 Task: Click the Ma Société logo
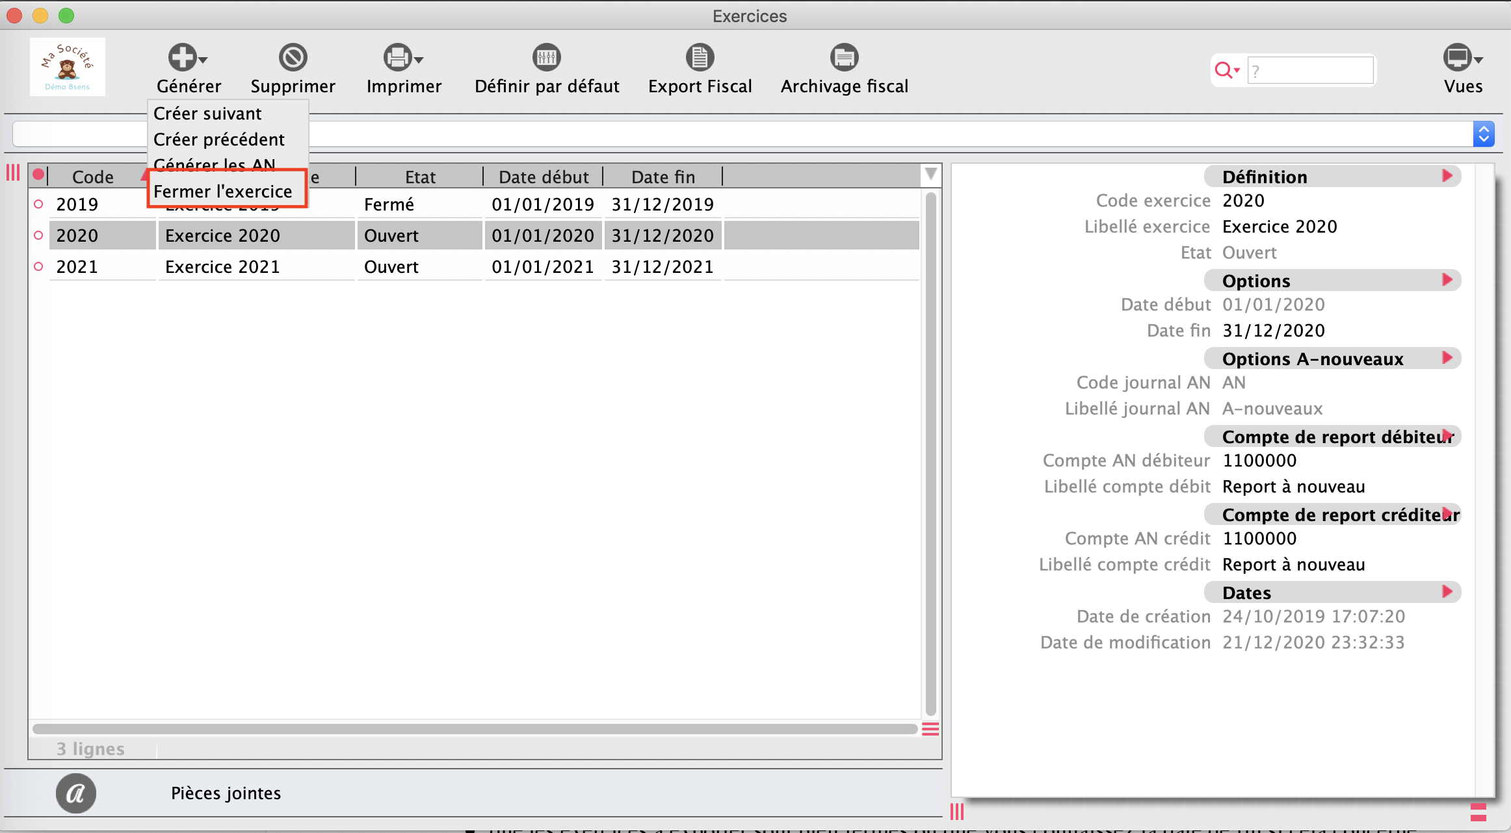coord(67,67)
